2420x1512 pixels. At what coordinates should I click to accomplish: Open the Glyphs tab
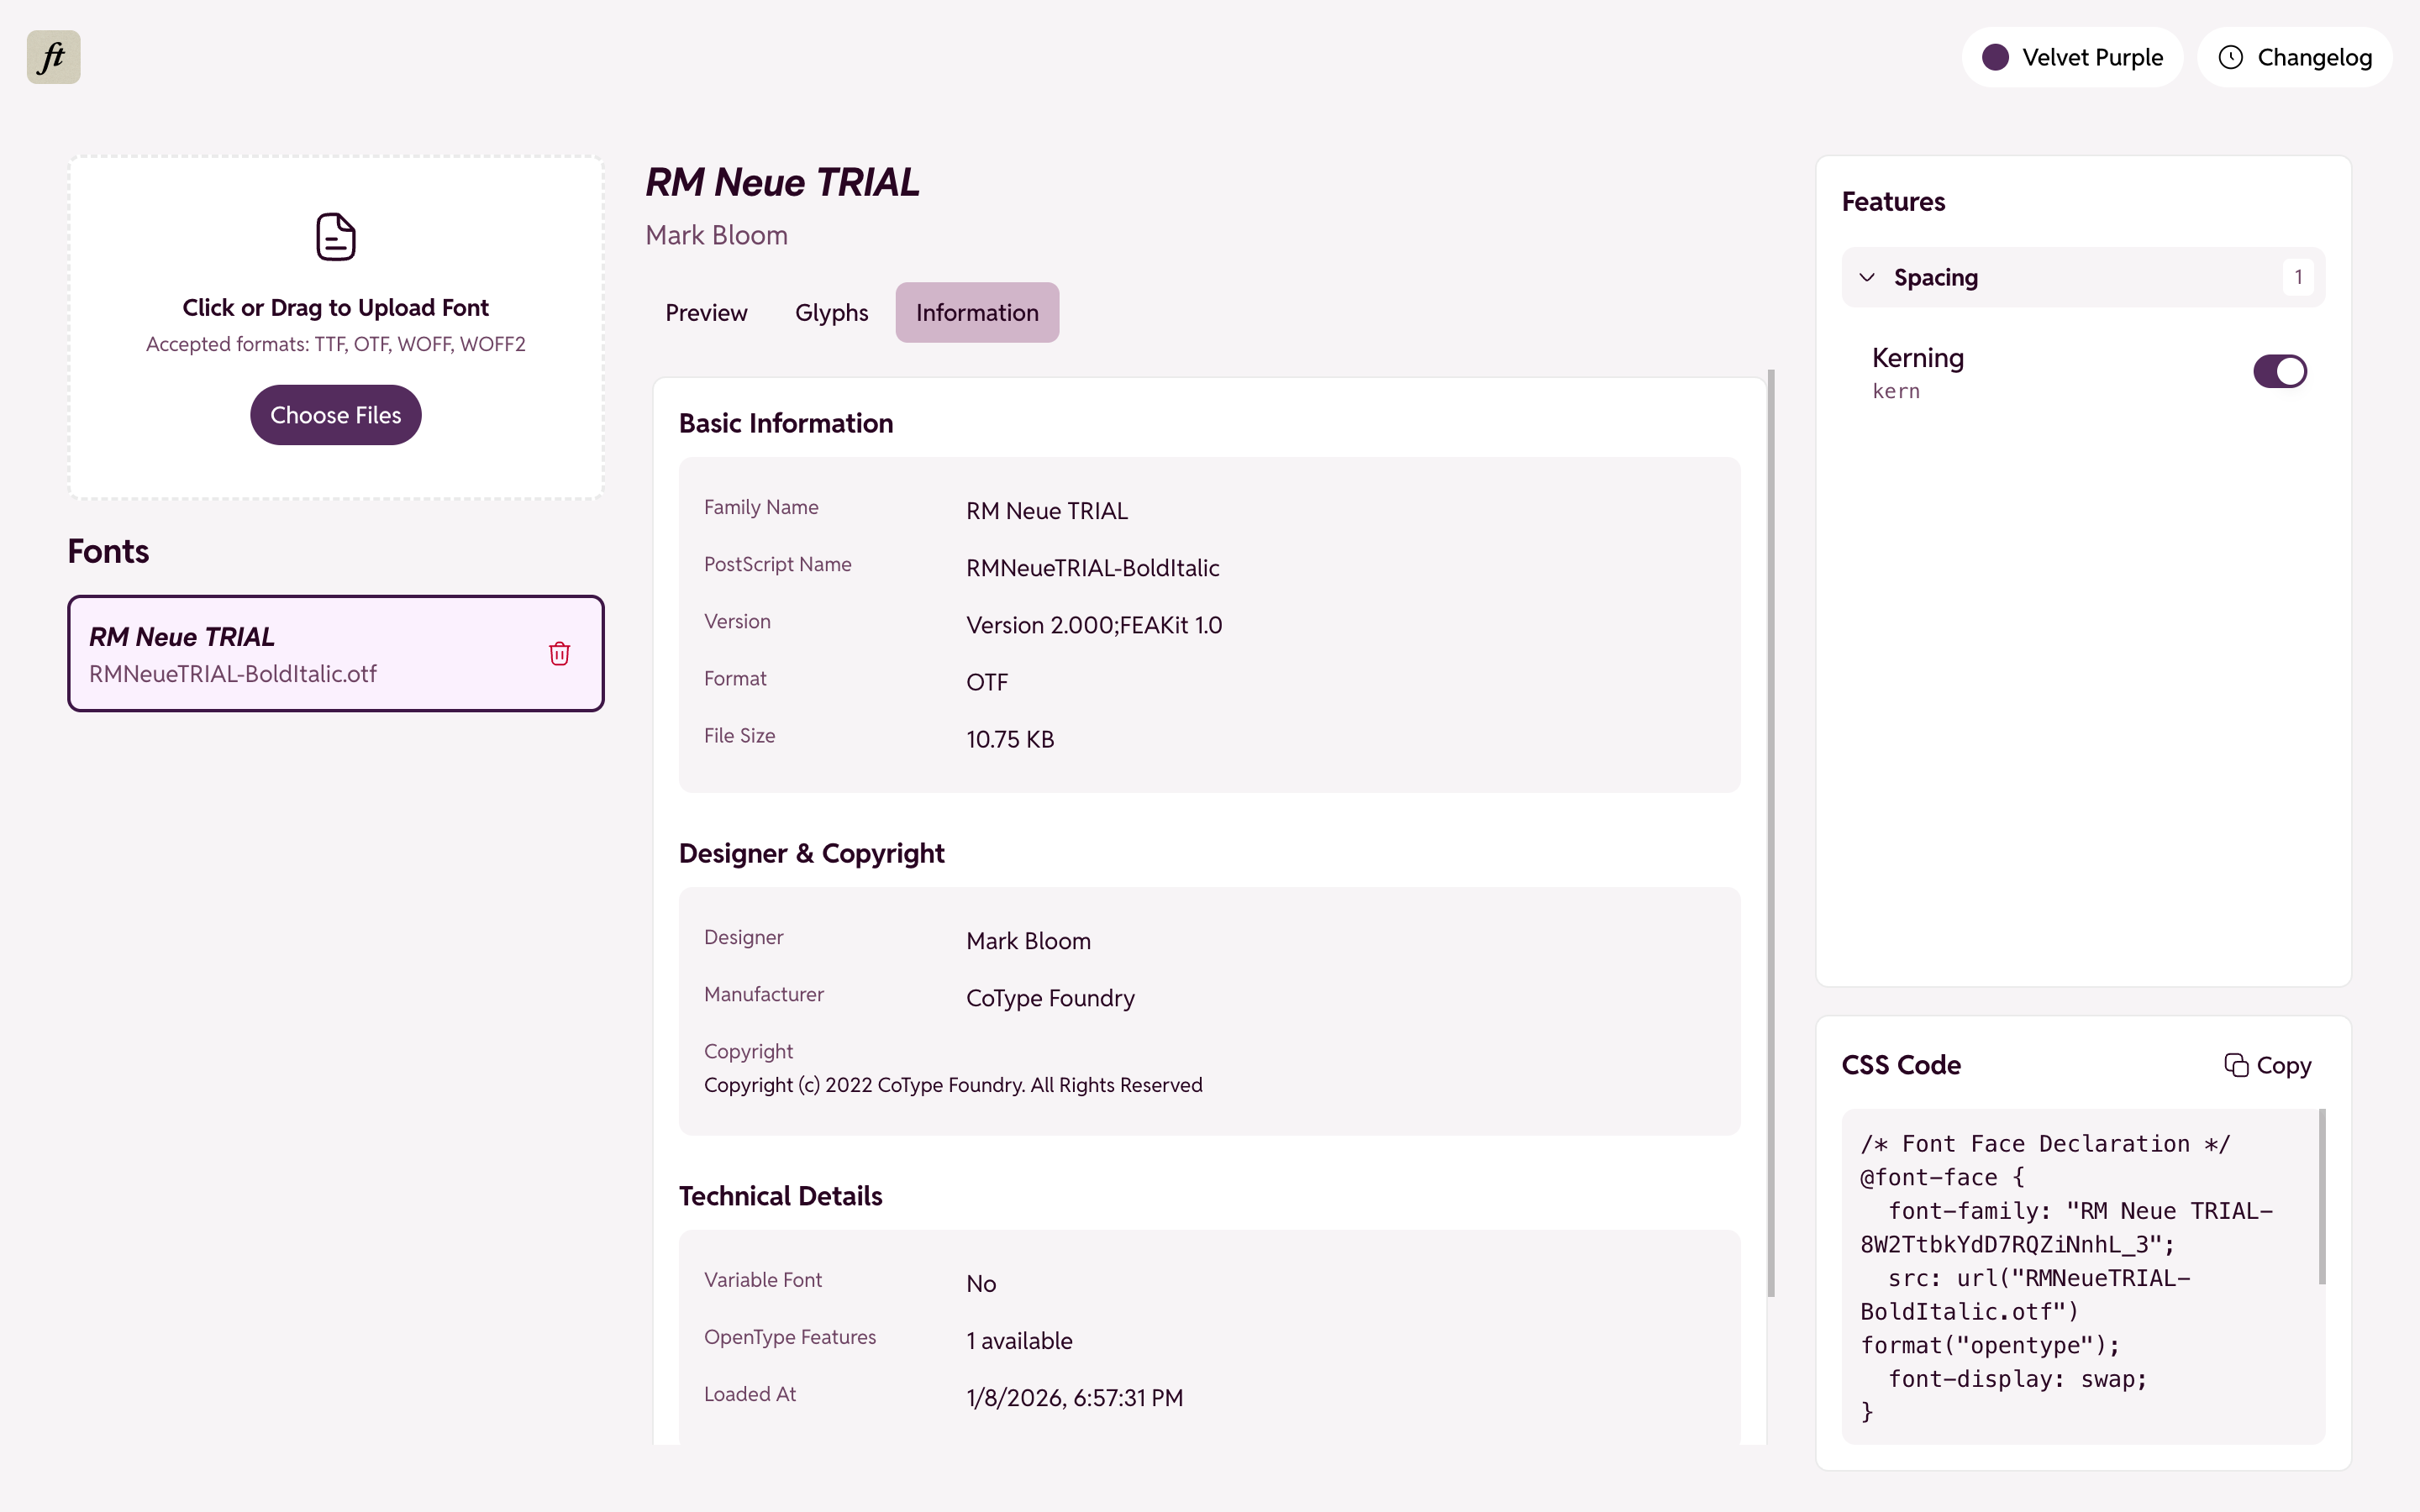831,312
